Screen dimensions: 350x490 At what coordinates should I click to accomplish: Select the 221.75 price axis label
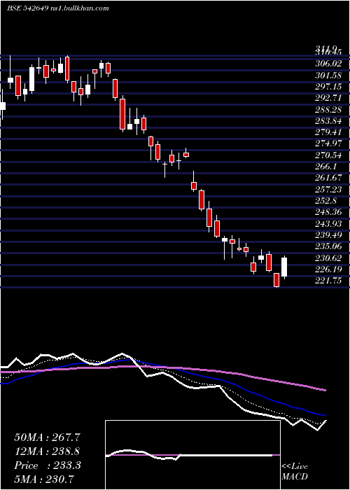click(x=328, y=281)
